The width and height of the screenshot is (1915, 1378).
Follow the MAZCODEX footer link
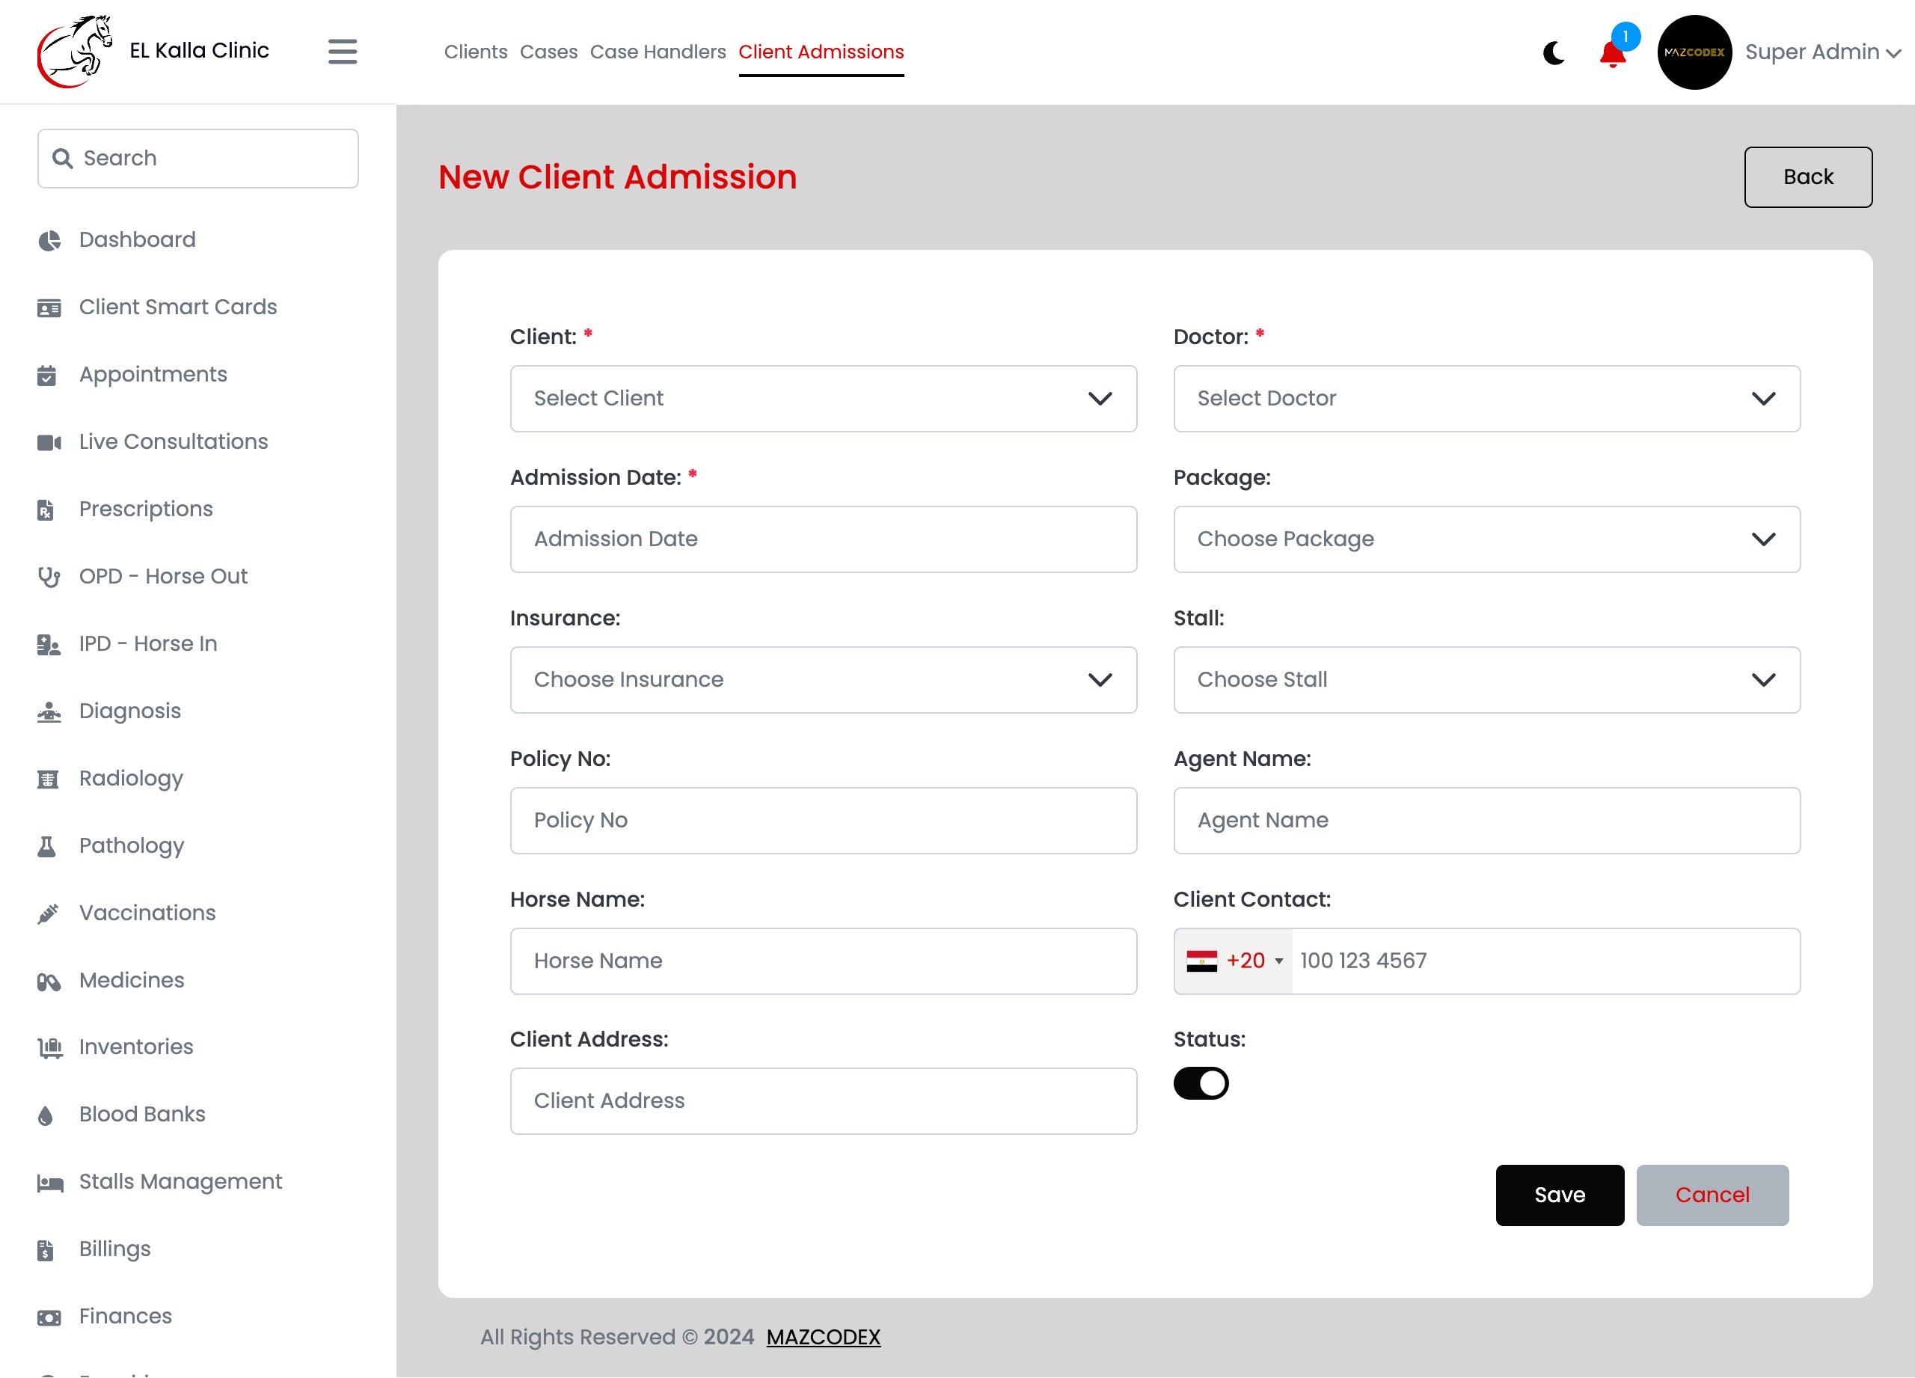coord(822,1337)
